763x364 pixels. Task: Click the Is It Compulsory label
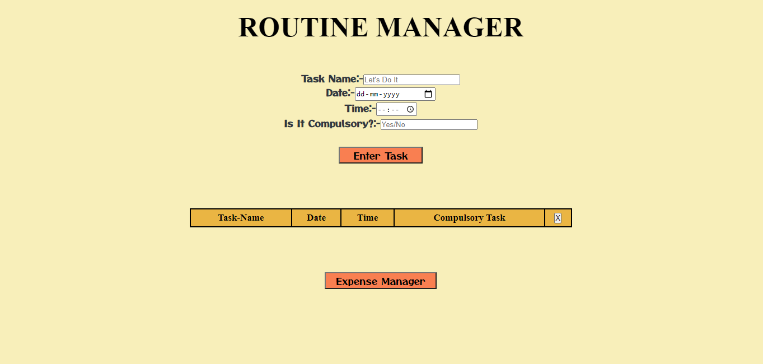coord(330,124)
